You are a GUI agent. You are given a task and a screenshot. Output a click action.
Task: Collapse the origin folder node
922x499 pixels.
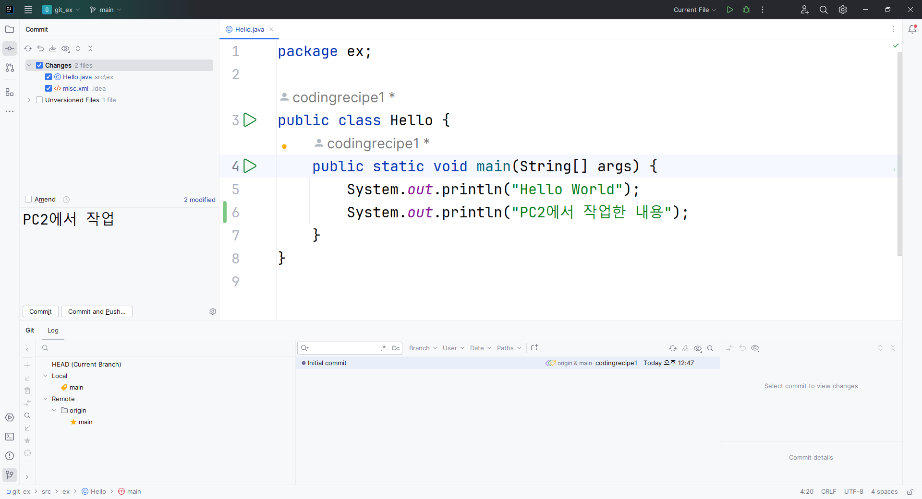point(54,410)
